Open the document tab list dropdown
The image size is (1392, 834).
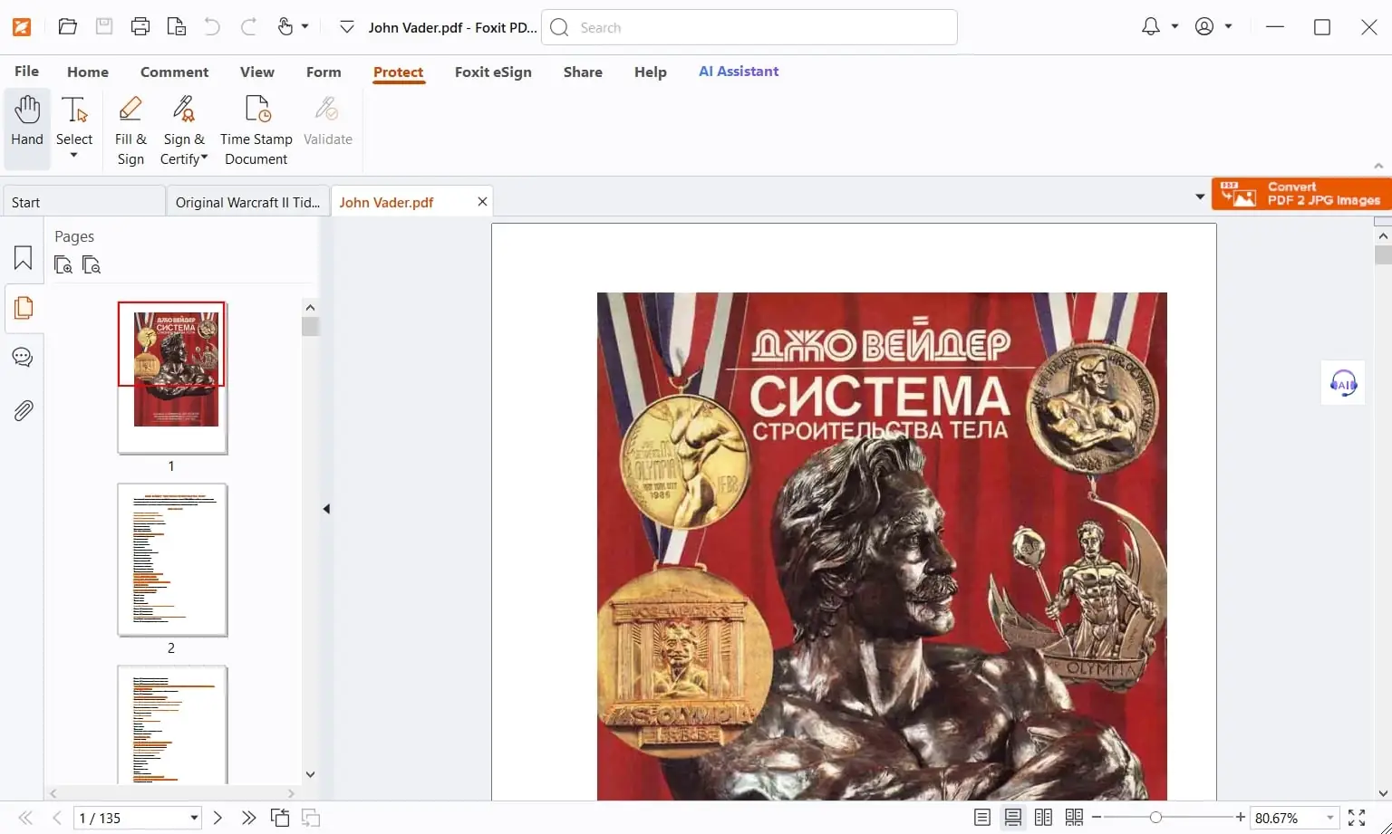pyautogui.click(x=1200, y=197)
